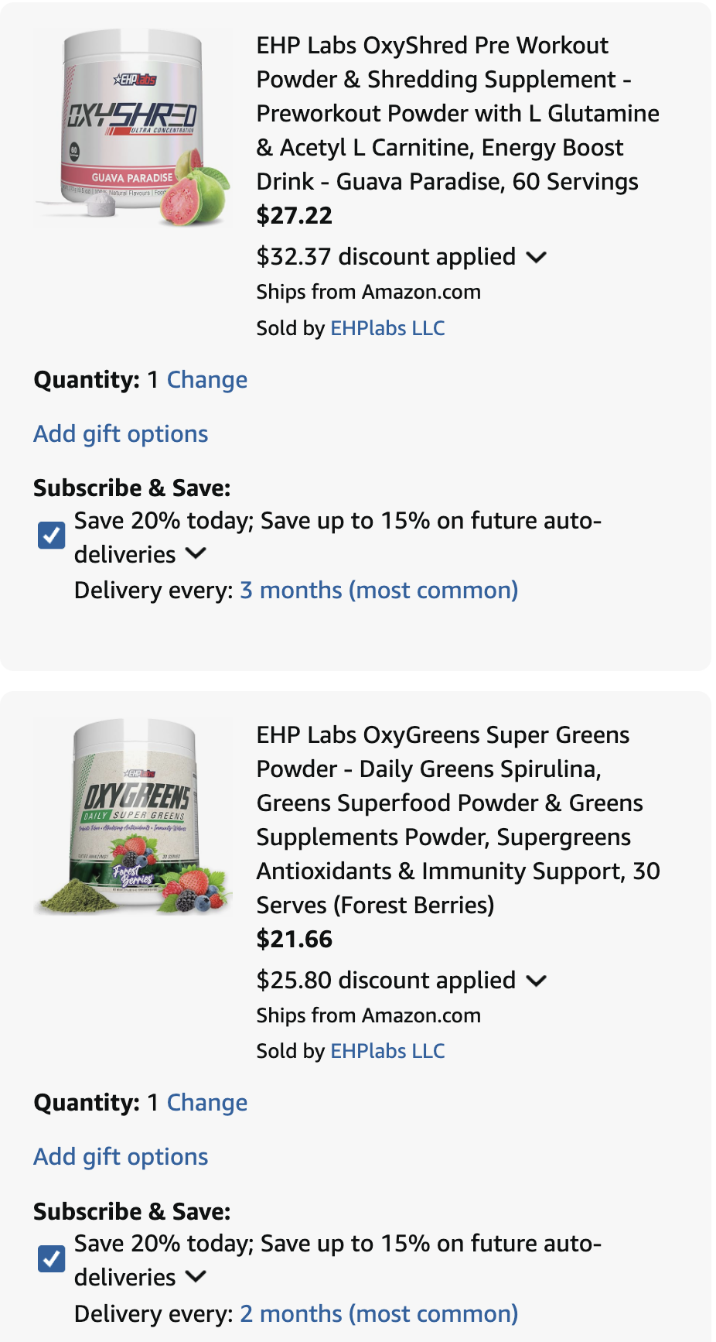Open the OxyShred Guava Paradise product image
This screenshot has height=1342, width=716.
[133, 128]
